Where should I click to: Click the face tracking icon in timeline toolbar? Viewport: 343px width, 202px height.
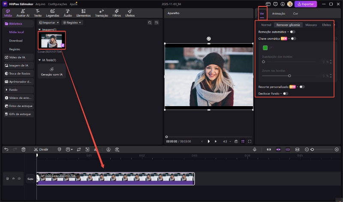[x=108, y=149]
